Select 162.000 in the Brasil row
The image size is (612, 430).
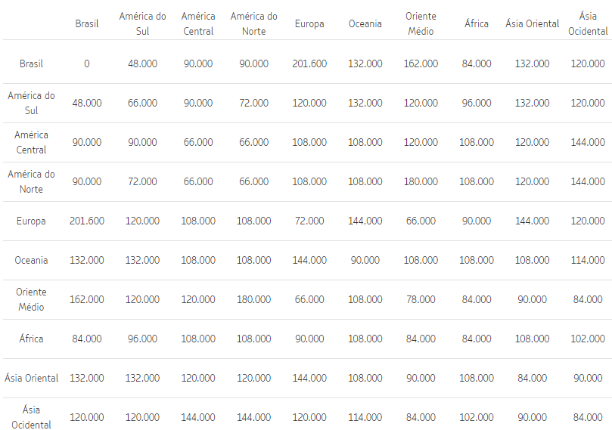click(x=421, y=63)
